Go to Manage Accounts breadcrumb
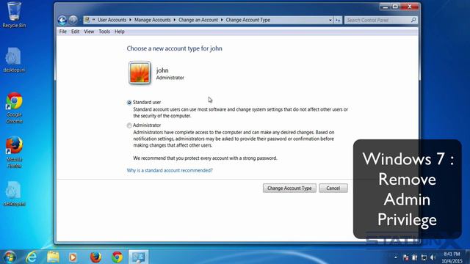The image size is (470, 264). [152, 20]
